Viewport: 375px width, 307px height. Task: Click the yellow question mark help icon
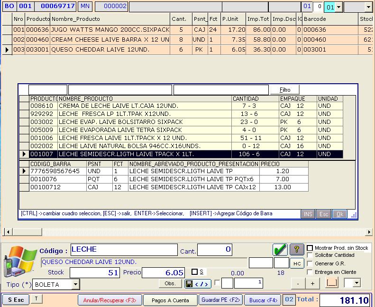pyautogui.click(x=297, y=249)
